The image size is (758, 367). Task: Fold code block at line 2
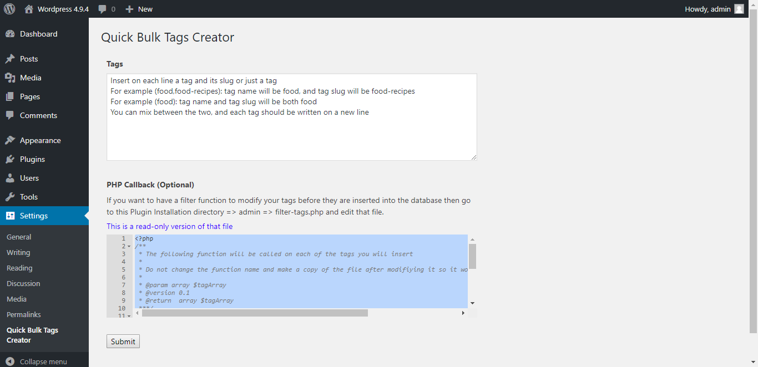pos(129,246)
